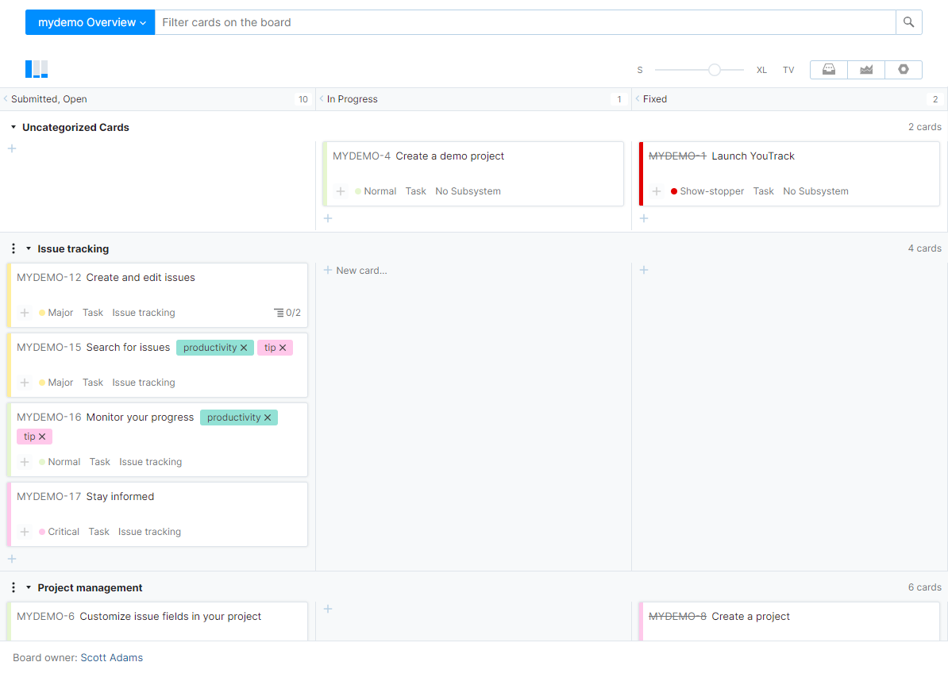Remove productivity tag from MYDEMO-15
948x685 pixels.
click(244, 348)
